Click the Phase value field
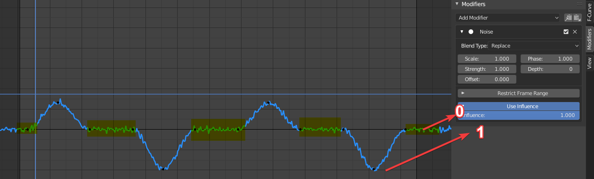Screen dimensions: 594x179 click(x=550, y=59)
